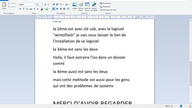Open the Image dropdown arrow
This screenshot has height=108, width=192.
(x=75, y=10)
